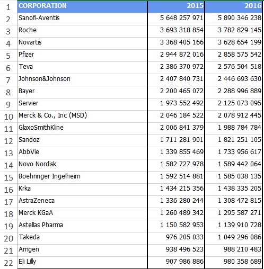
Task: Select the 2016 column header cell
Action: (x=234, y=7)
